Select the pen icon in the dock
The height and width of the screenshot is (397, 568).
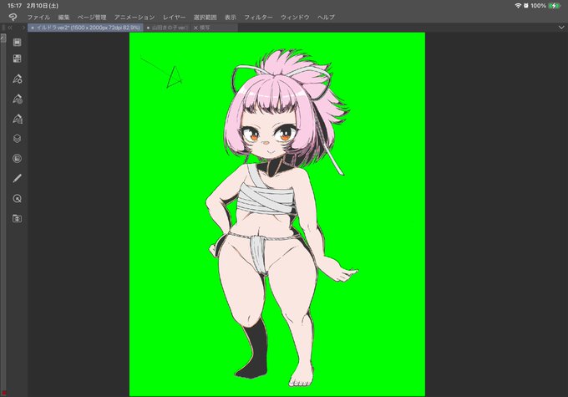click(17, 178)
